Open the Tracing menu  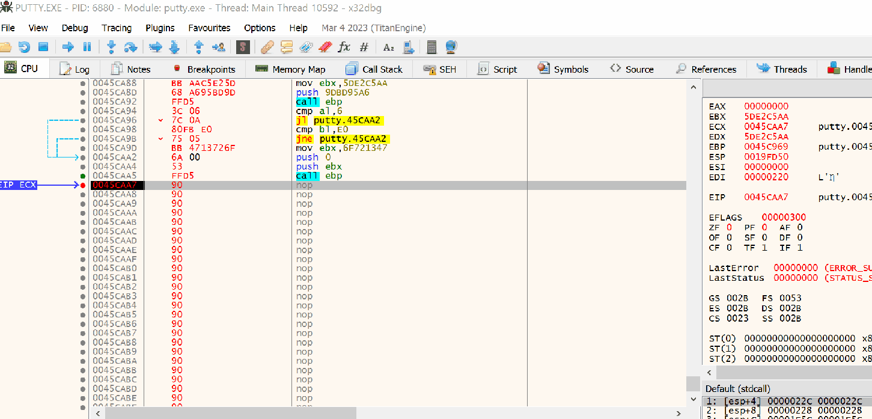click(x=116, y=28)
